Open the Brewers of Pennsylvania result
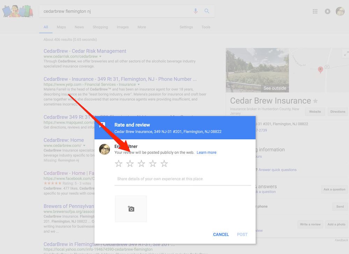 pyautogui.click(x=69, y=206)
